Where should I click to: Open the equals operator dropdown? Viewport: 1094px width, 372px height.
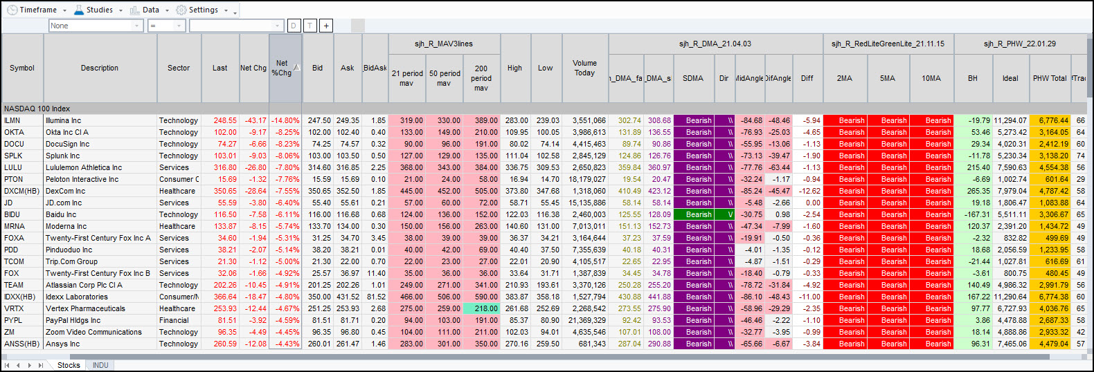click(x=180, y=26)
